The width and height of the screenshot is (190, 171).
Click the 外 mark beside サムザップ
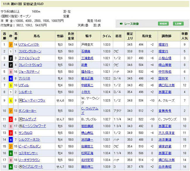coord(20,119)
